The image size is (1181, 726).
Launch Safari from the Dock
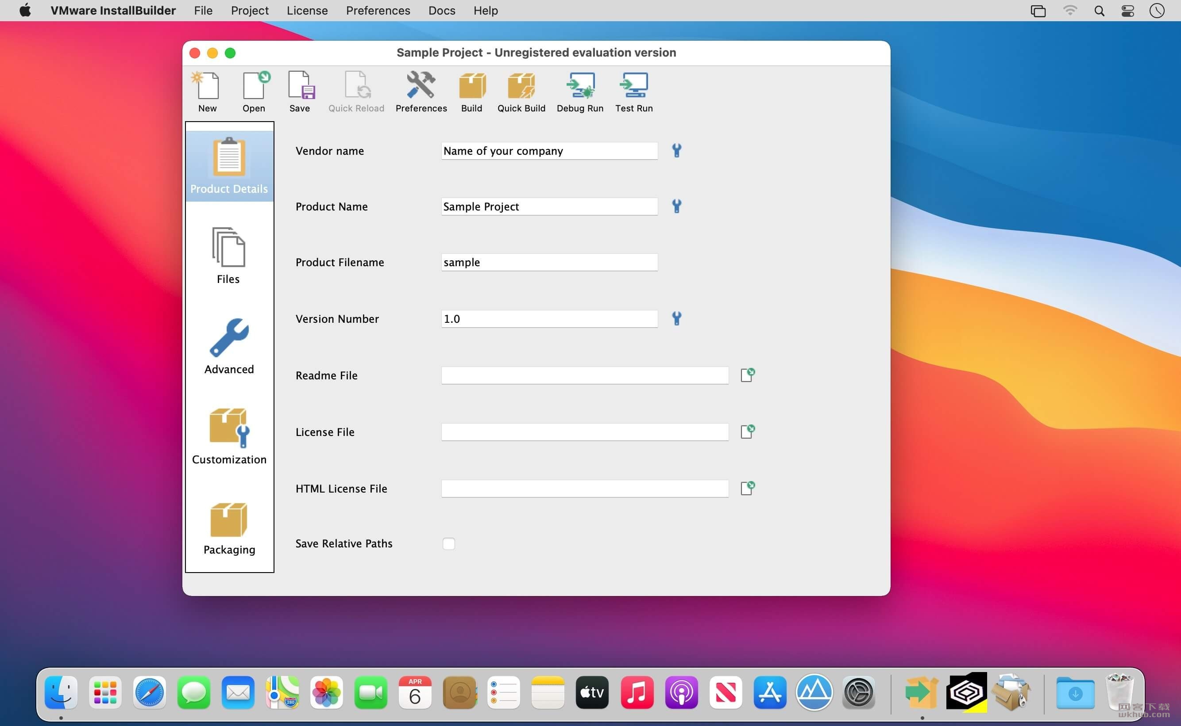[150, 692]
